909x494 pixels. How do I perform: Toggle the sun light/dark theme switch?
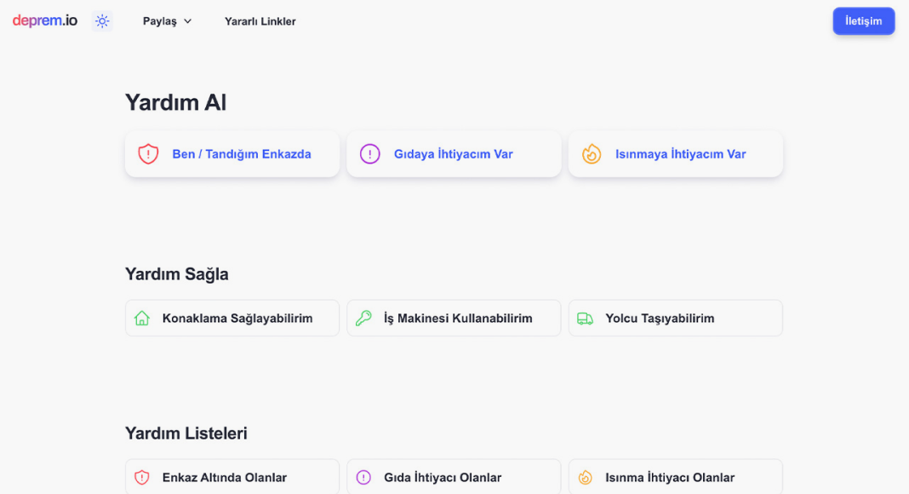pos(102,21)
